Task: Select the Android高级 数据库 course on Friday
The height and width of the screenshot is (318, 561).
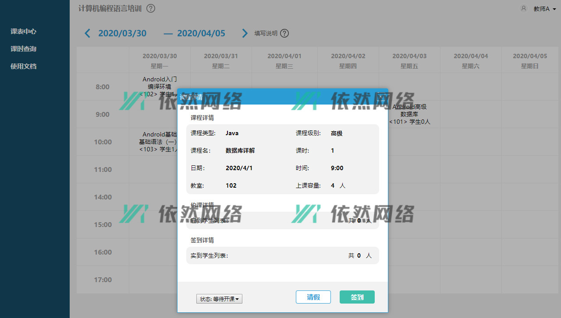Action: pyautogui.click(x=409, y=114)
